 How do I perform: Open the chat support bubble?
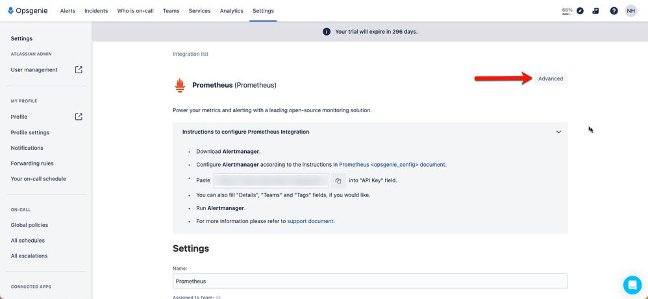tap(632, 285)
